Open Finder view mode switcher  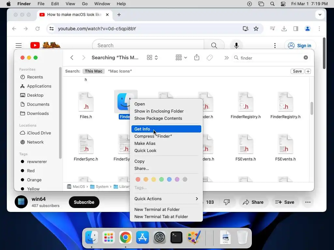click(152, 58)
